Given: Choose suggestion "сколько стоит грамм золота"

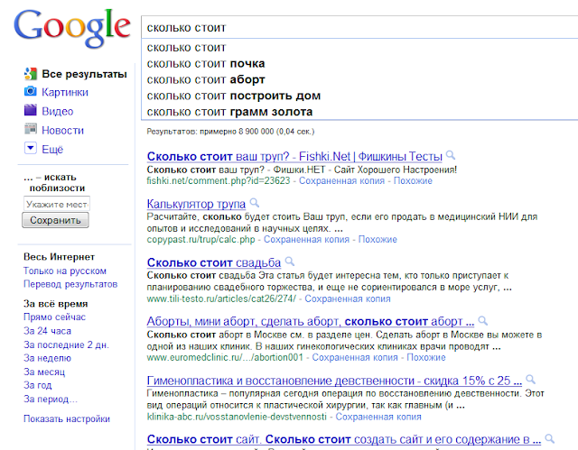Looking at the screenshot, I should pos(229,112).
